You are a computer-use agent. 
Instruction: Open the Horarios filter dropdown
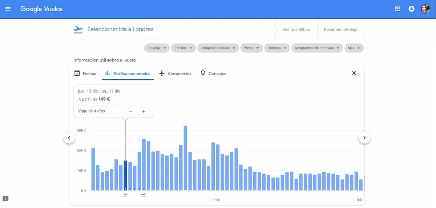pyautogui.click(x=277, y=48)
